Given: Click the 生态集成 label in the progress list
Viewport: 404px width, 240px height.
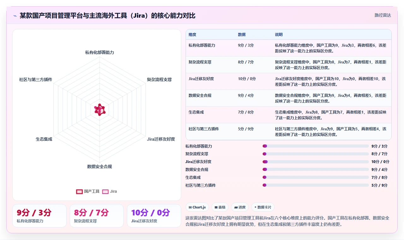Looking at the screenshot, I should [x=193, y=177].
